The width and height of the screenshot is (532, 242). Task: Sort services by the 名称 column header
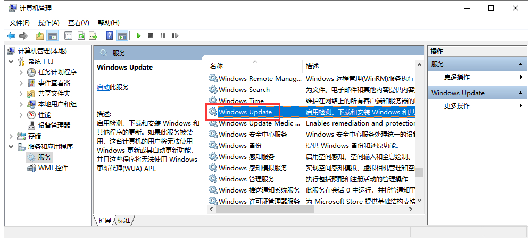pyautogui.click(x=254, y=66)
